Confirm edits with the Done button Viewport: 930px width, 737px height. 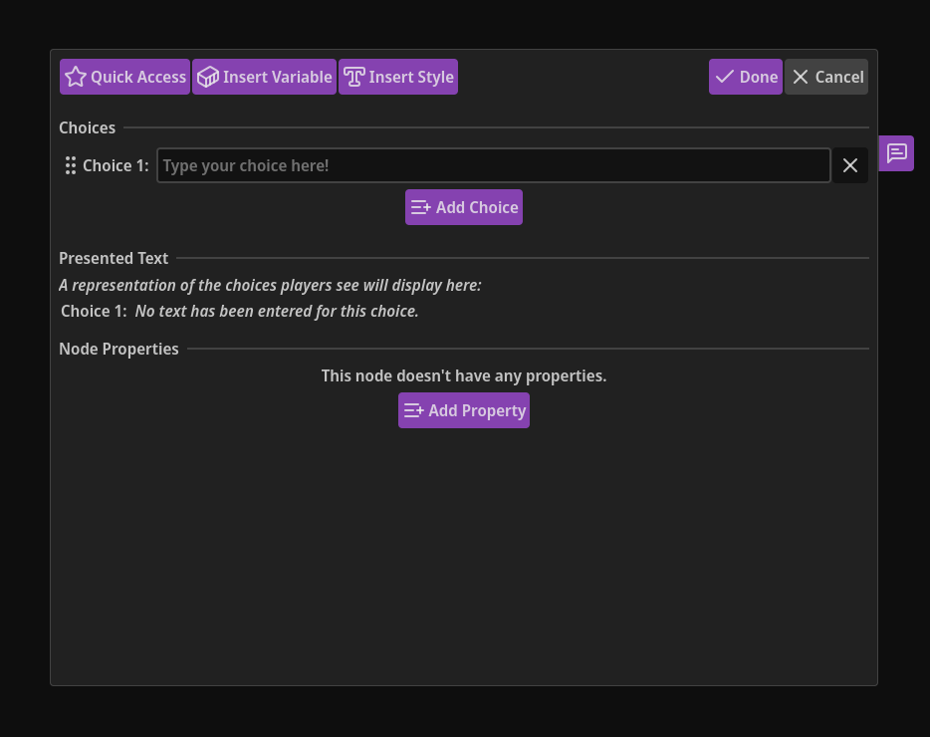[745, 76]
